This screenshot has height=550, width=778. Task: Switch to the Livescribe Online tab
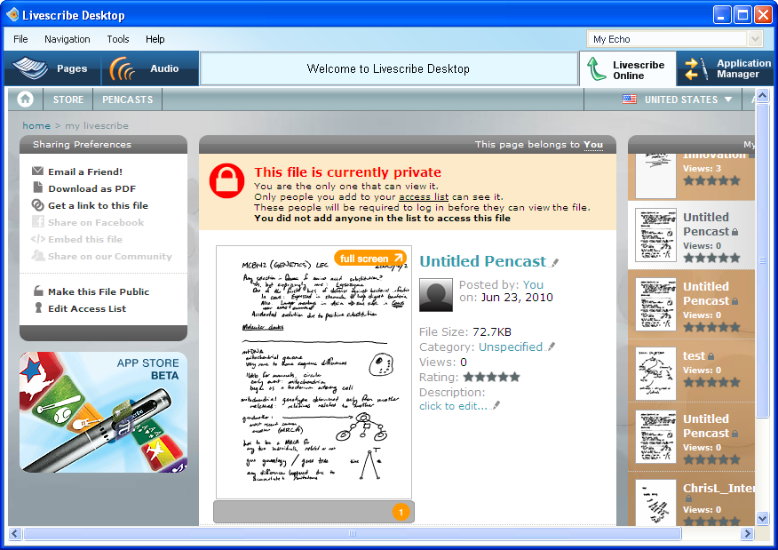627,69
